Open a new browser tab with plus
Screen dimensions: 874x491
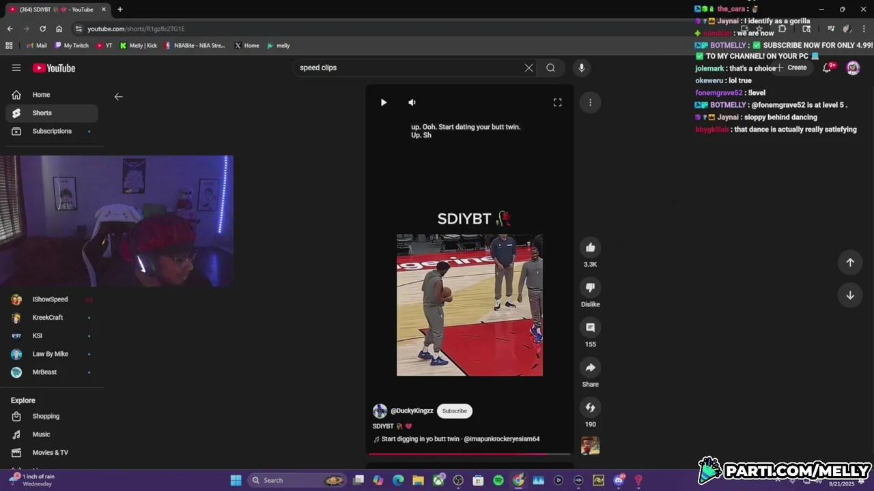(x=120, y=10)
